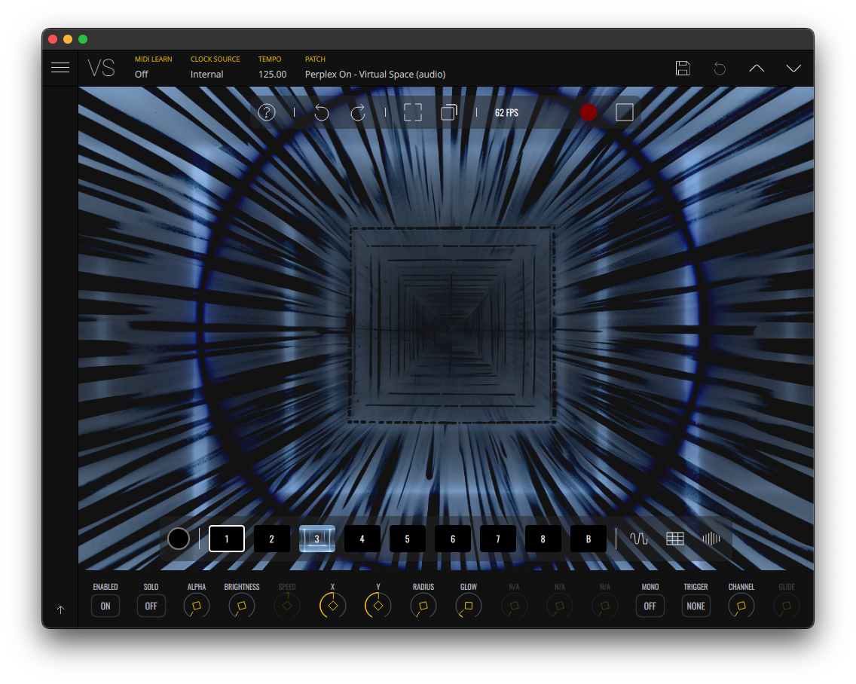Open the grid matrix view icon
This screenshot has width=856, height=684.
pyautogui.click(x=675, y=539)
